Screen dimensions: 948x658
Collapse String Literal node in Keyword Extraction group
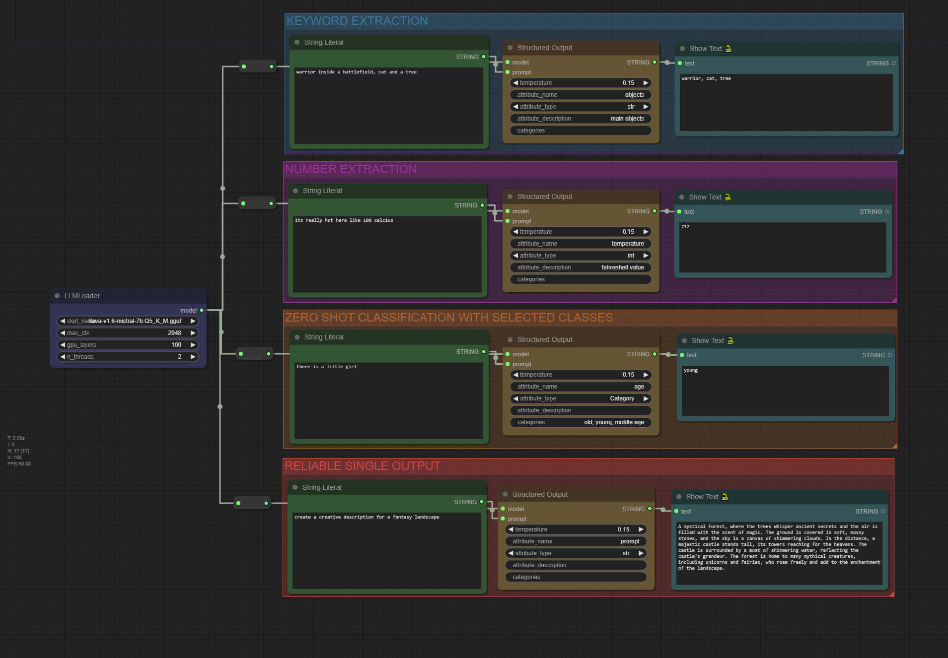click(297, 42)
